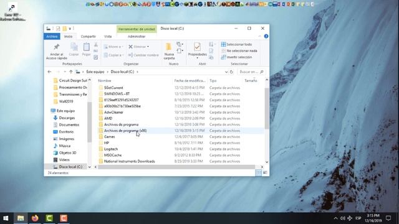Image resolution: width=399 pixels, height=224 pixels.
Task: Switch to the Inicio tab
Action: [68, 37]
